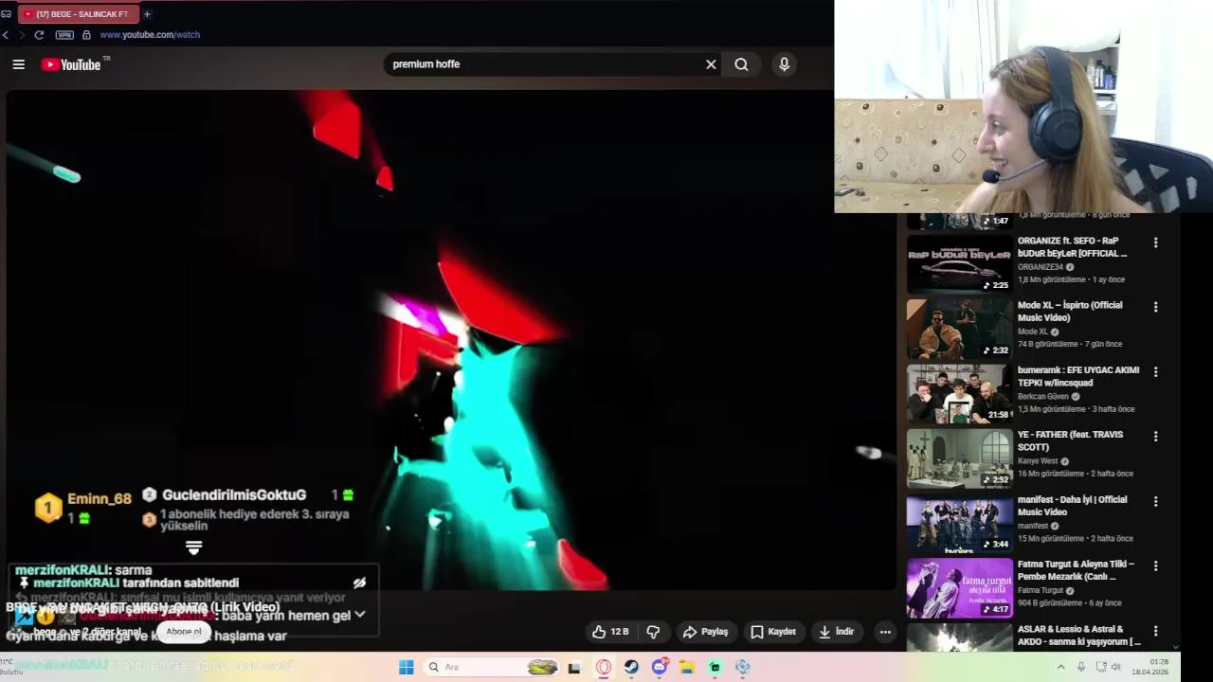This screenshot has height=682, width=1213.
Task: Save the video with Kaydet
Action: 773,632
